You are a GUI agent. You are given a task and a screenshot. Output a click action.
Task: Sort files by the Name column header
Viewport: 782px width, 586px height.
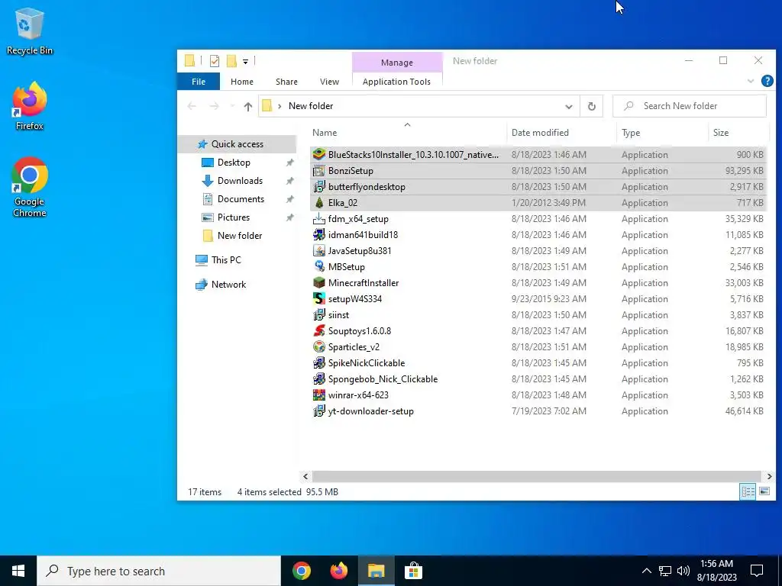tap(407, 132)
